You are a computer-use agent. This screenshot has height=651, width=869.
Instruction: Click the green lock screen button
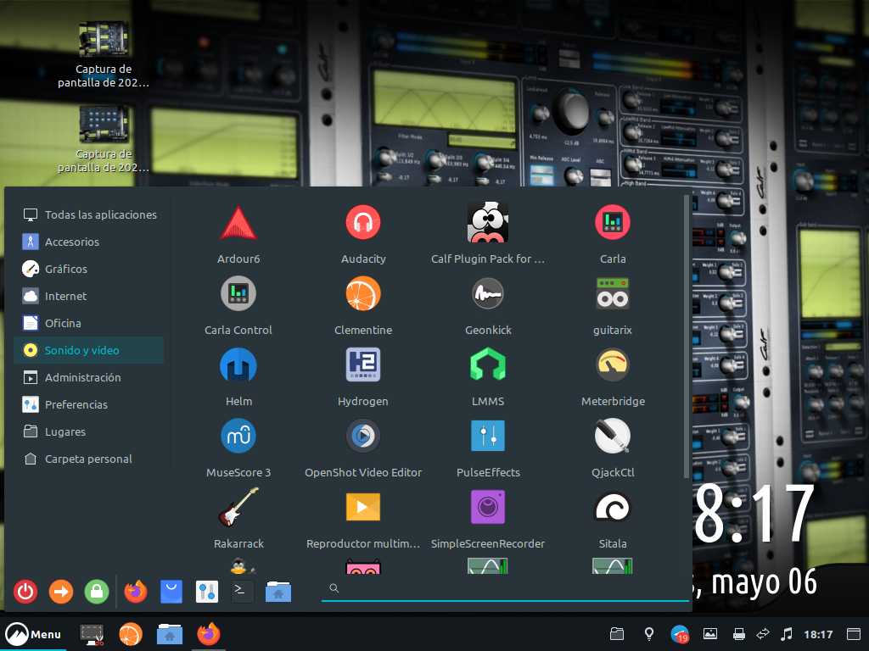pyautogui.click(x=97, y=592)
